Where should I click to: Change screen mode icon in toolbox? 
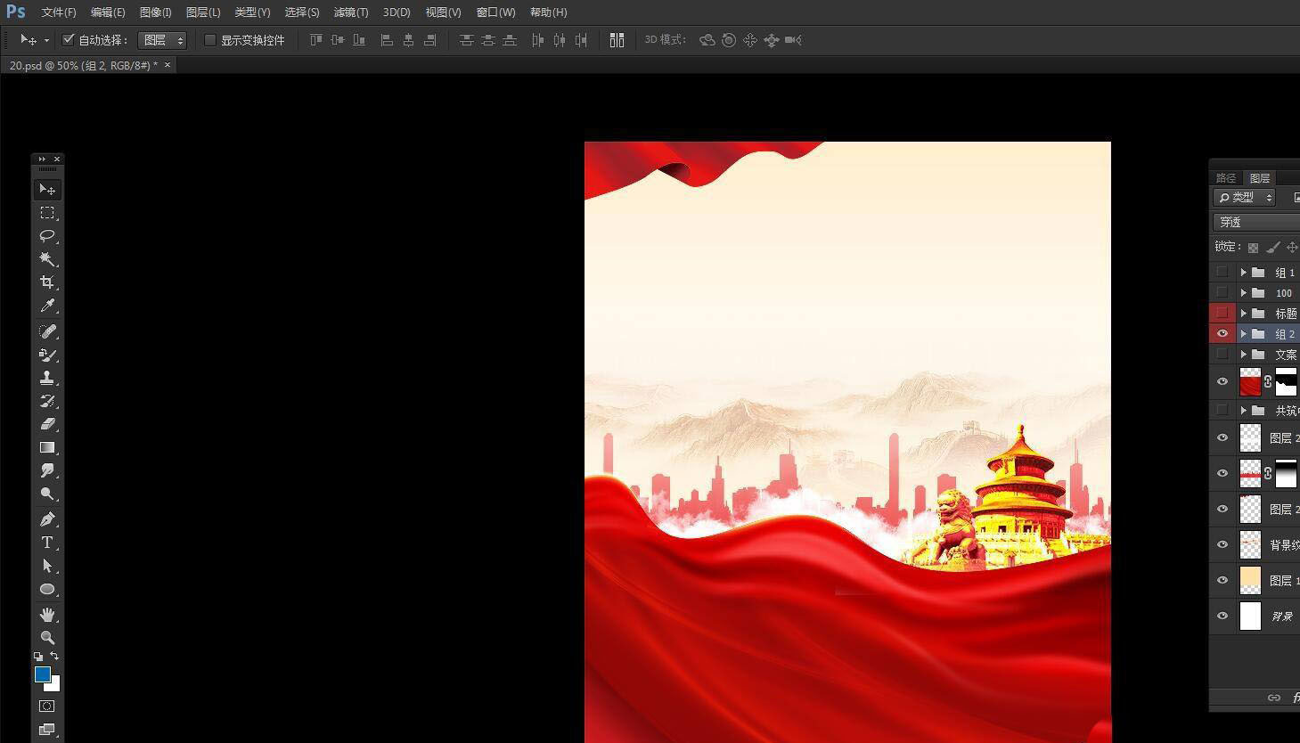point(47,730)
